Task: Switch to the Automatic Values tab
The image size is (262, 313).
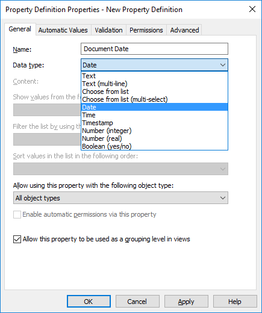Action: pyautogui.click(x=63, y=30)
